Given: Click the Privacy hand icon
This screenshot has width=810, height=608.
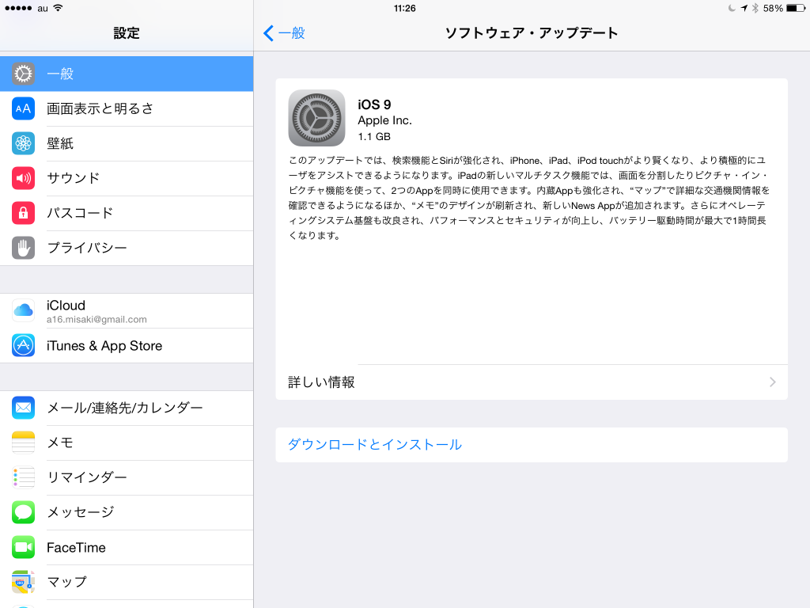Looking at the screenshot, I should [23, 248].
